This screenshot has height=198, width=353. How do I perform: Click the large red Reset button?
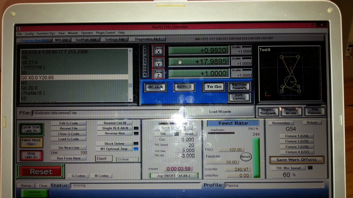coord(41,172)
